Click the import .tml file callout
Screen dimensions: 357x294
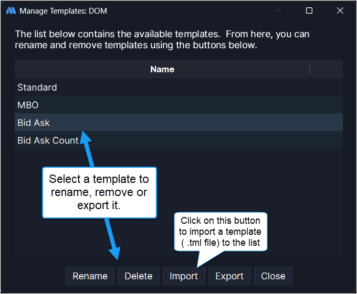coord(220,231)
